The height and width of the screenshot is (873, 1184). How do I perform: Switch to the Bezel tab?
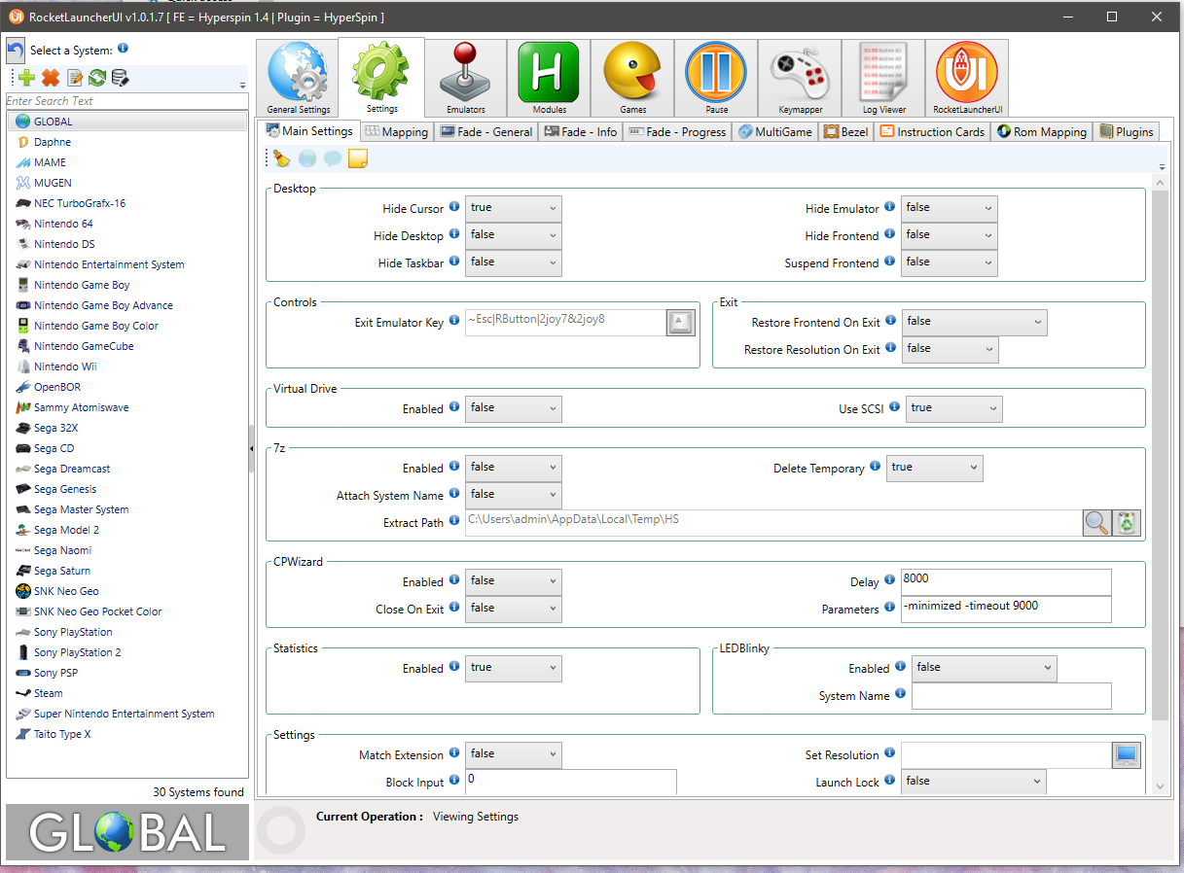coord(845,132)
